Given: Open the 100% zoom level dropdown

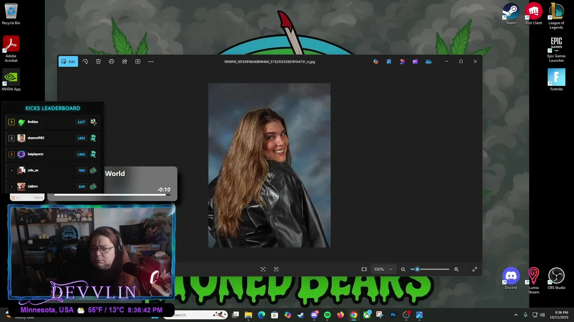Looking at the screenshot, I should [383, 269].
